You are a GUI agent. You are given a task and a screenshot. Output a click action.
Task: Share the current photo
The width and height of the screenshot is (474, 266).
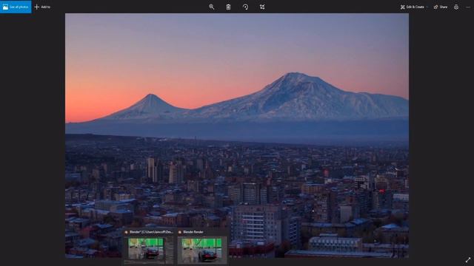(x=441, y=7)
